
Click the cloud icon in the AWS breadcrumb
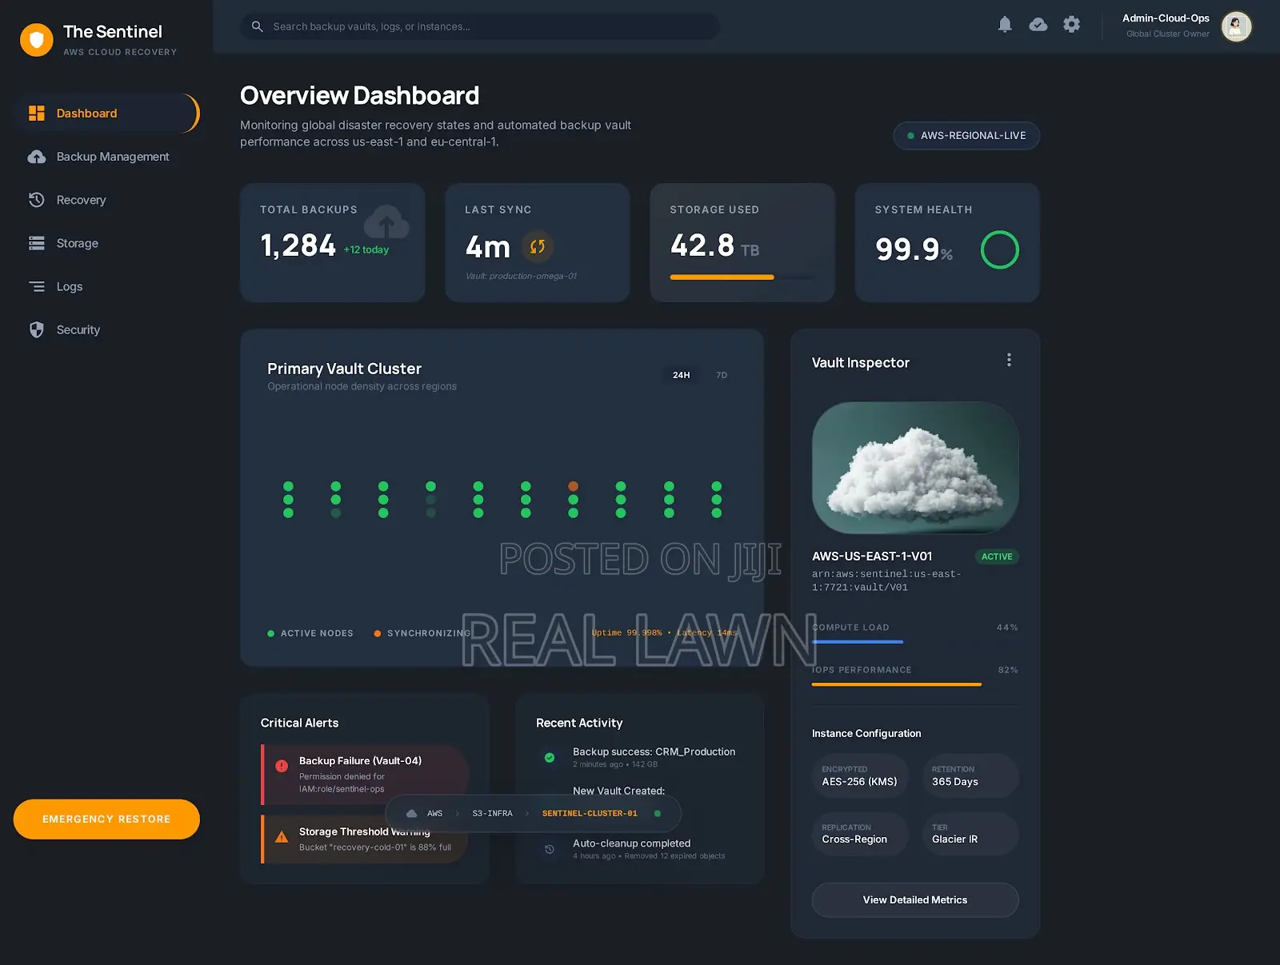(412, 813)
